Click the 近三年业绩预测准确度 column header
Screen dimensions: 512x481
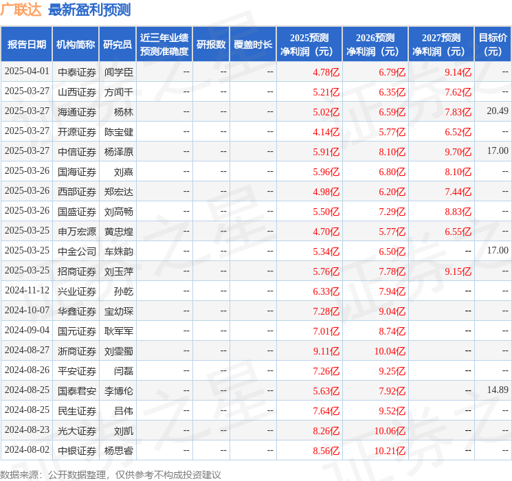pyautogui.click(x=164, y=45)
